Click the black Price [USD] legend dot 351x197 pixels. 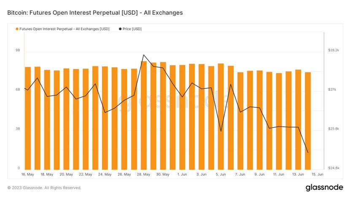pos(120,29)
